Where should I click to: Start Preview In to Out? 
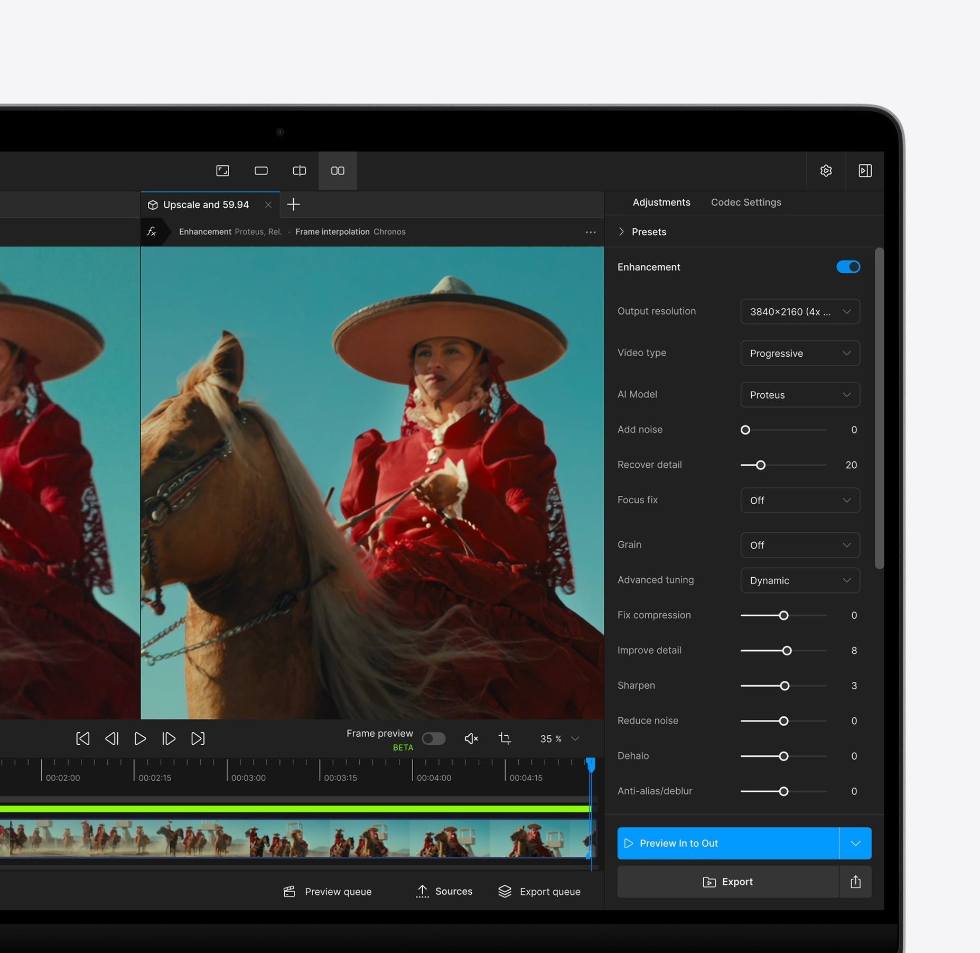pyautogui.click(x=729, y=843)
